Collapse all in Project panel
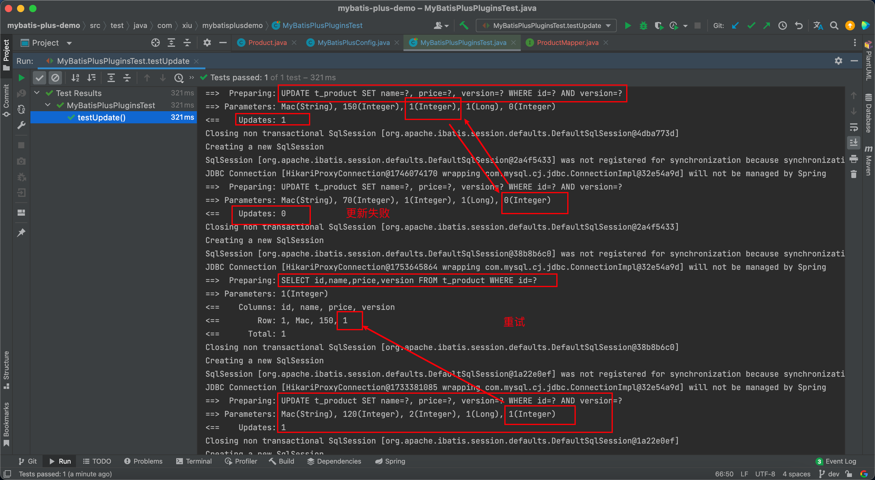875x480 pixels. tap(187, 43)
